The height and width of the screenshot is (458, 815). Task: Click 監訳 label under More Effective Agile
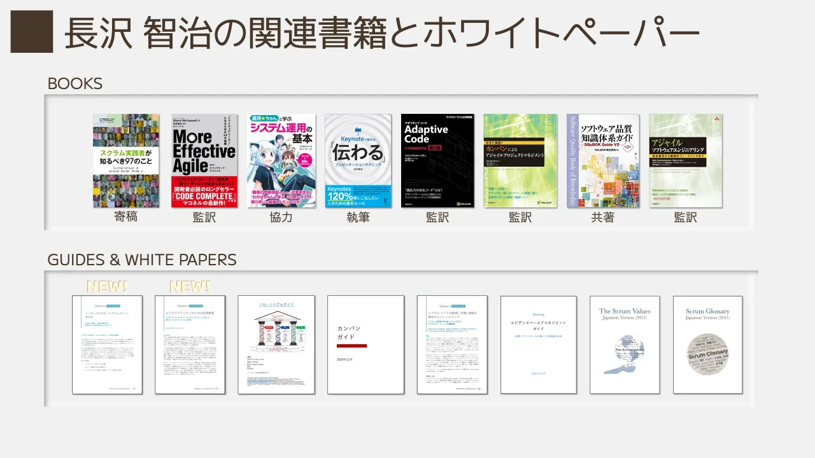click(x=204, y=217)
